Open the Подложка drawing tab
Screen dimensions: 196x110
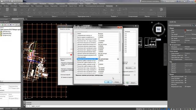(15, 19)
